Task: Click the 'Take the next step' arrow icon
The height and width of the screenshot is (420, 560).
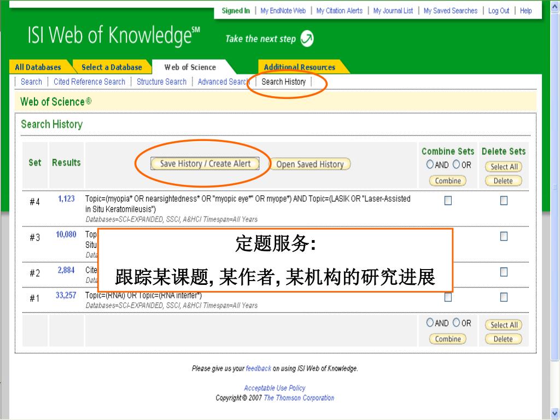Action: tap(307, 39)
